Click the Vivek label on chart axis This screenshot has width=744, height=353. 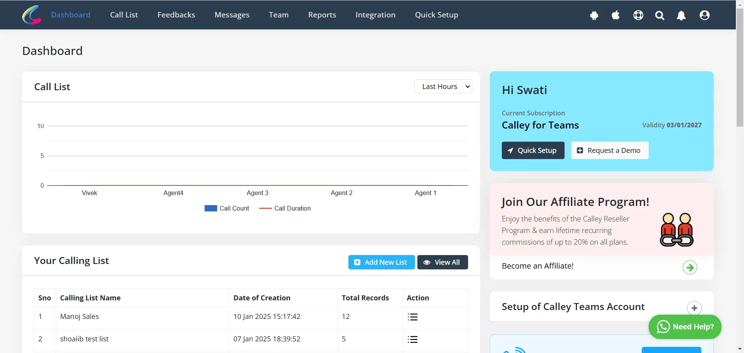[x=89, y=193]
